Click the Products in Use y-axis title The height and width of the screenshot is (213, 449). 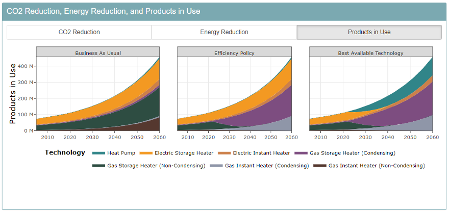pyautogui.click(x=14, y=93)
